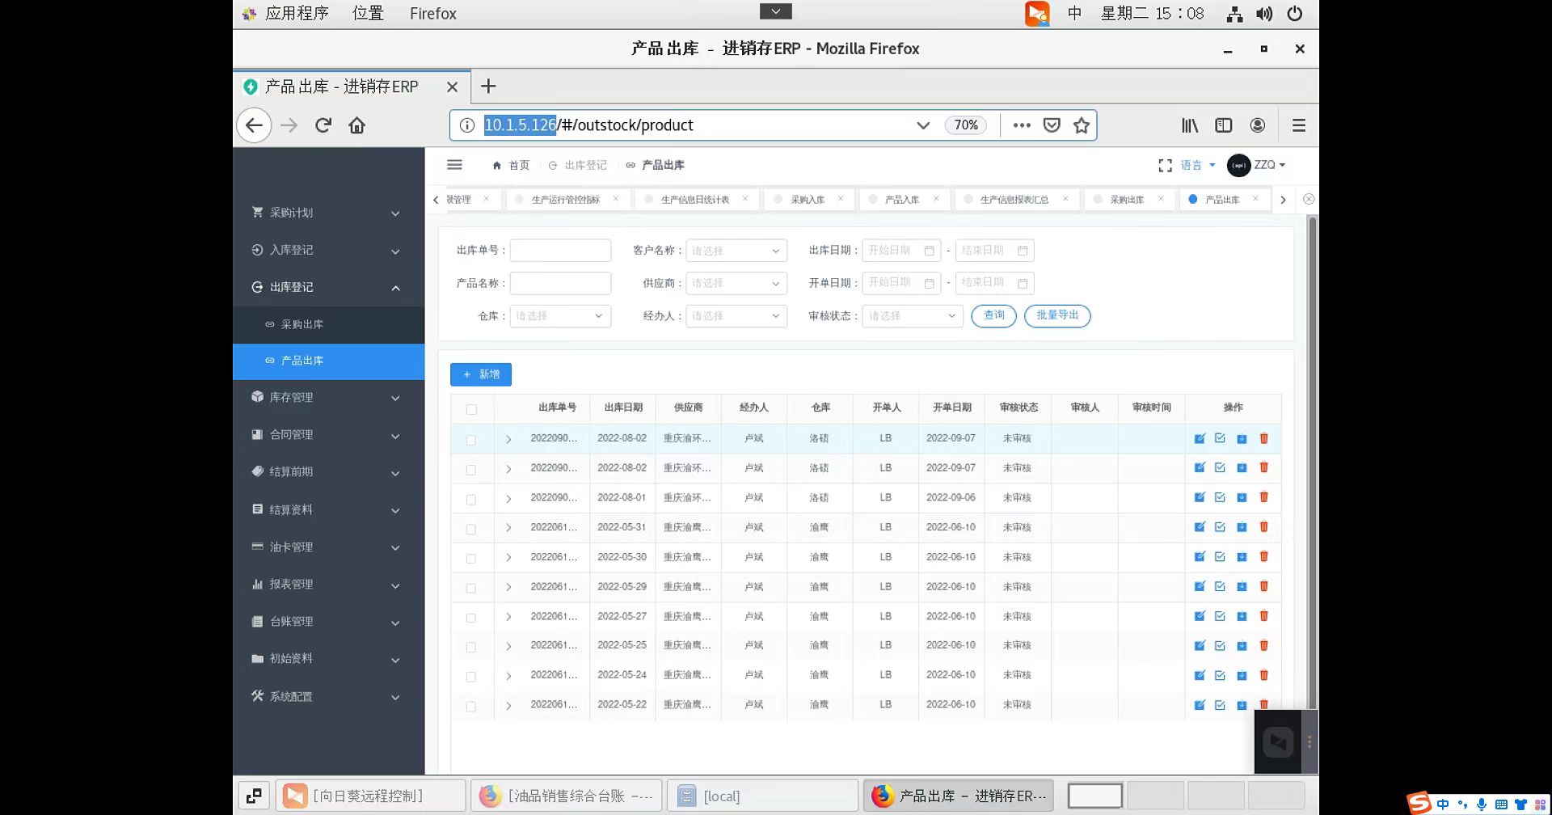The height and width of the screenshot is (815, 1552).
Task: Switch to the 生产信息报表汇总 tab
Action: coord(1014,199)
